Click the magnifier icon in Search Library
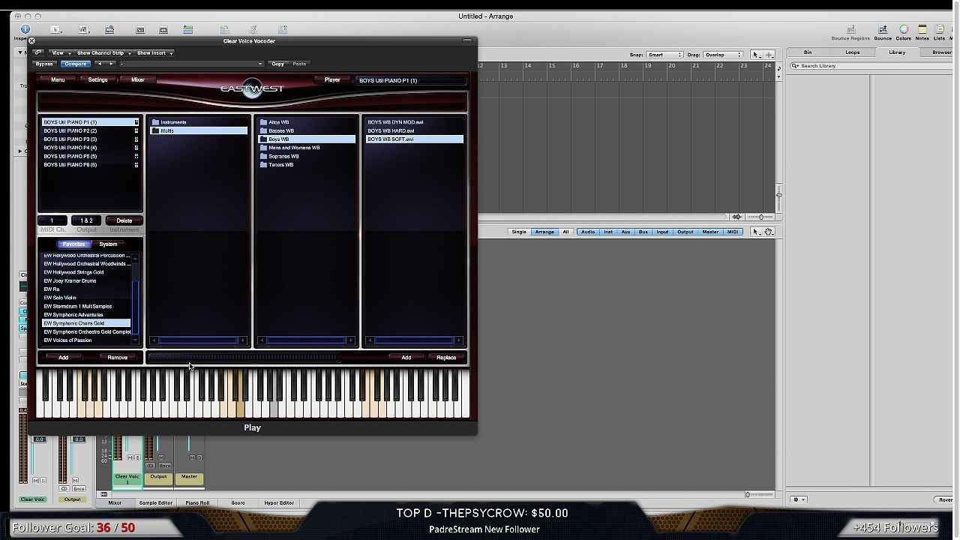This screenshot has width=960, height=540. [796, 66]
